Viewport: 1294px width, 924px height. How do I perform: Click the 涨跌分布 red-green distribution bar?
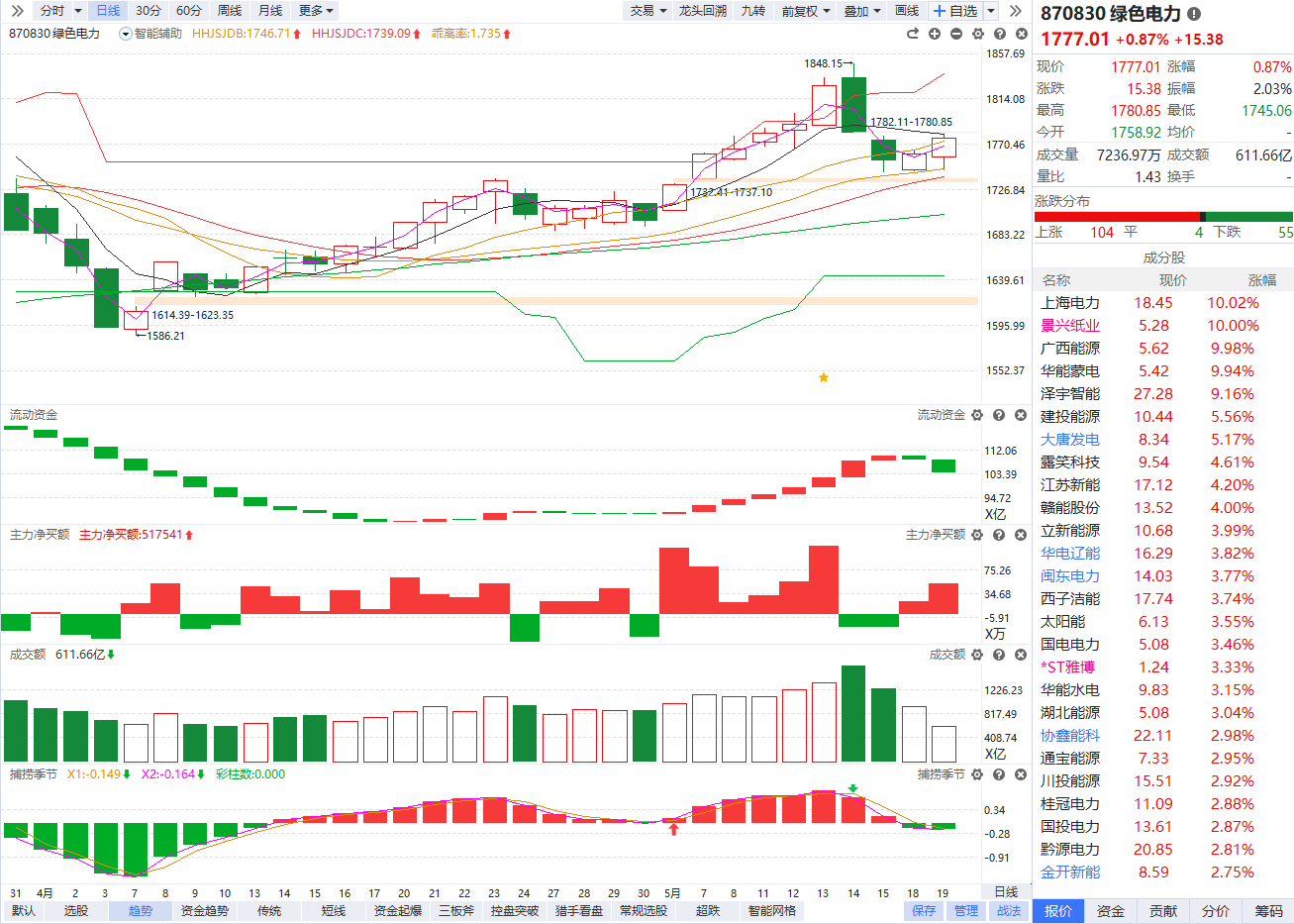click(1163, 217)
